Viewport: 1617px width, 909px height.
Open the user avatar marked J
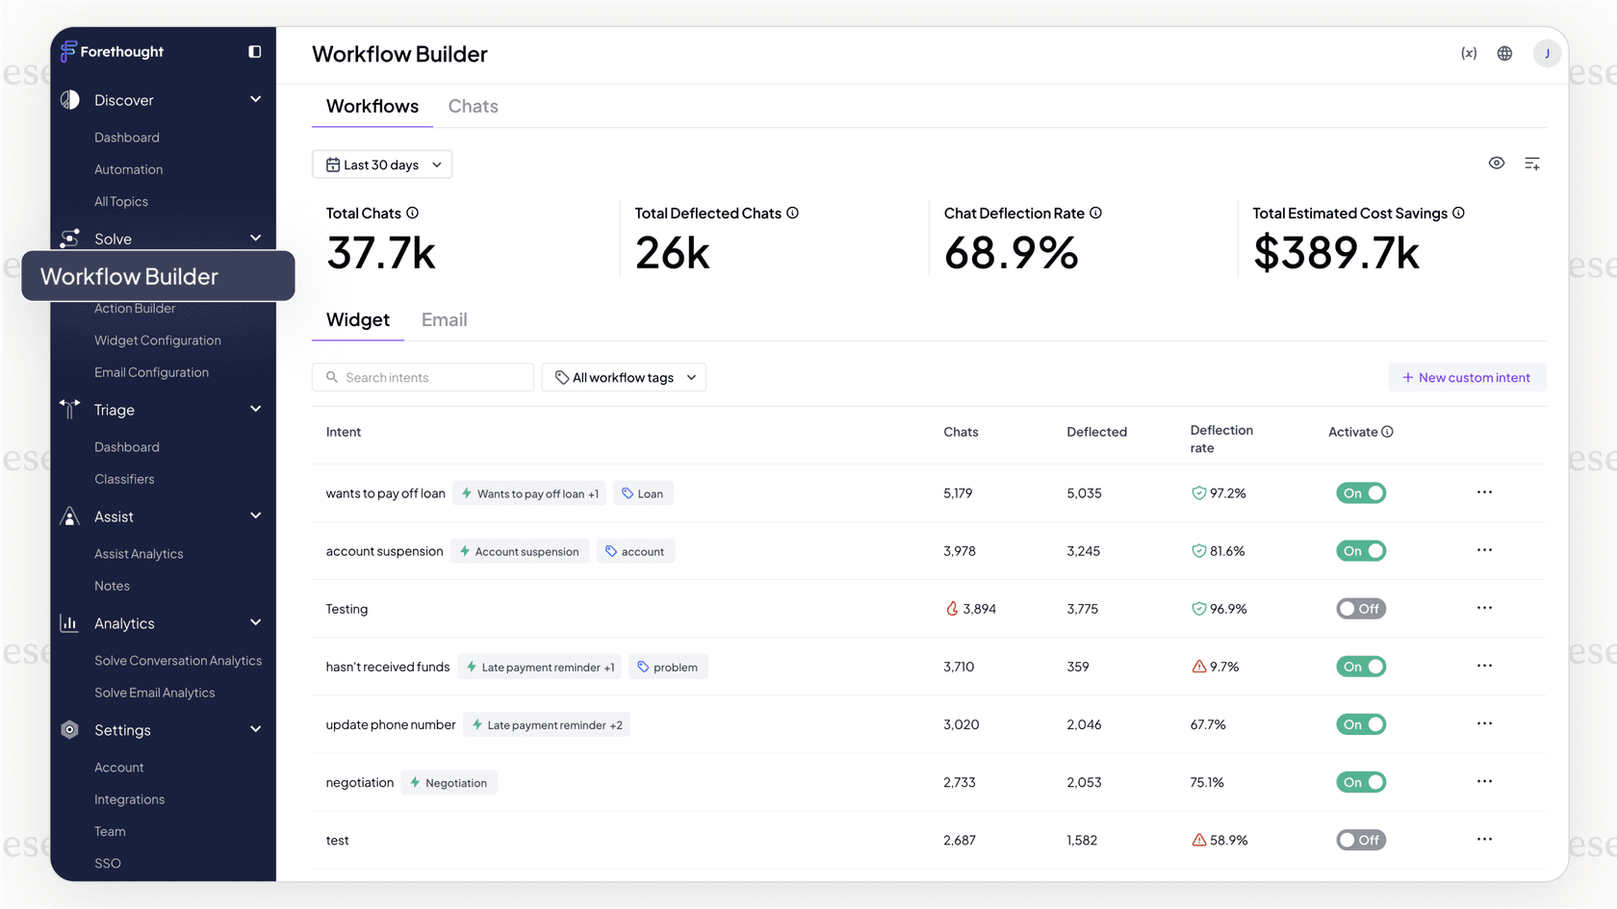[1547, 53]
